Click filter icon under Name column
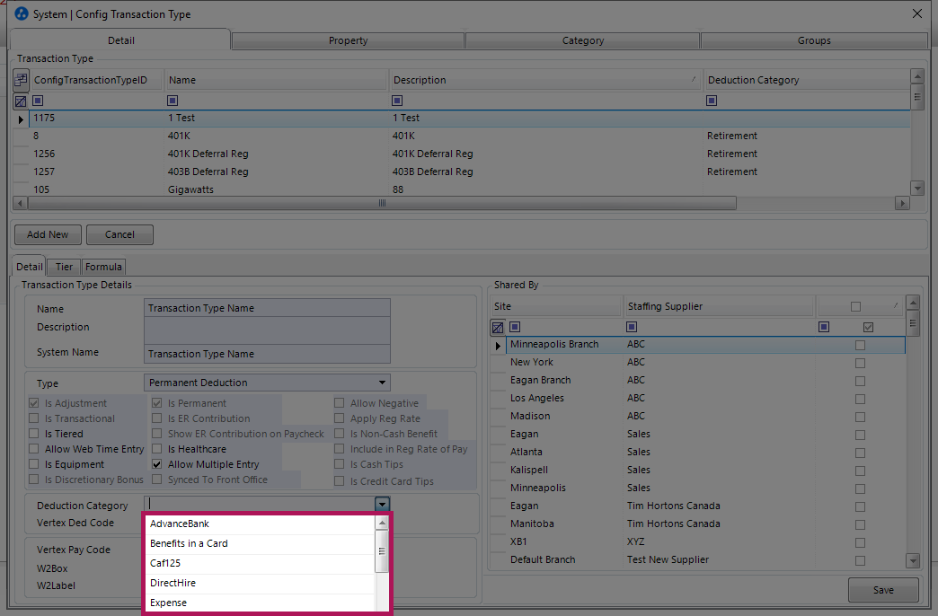938x616 pixels. coord(173,101)
